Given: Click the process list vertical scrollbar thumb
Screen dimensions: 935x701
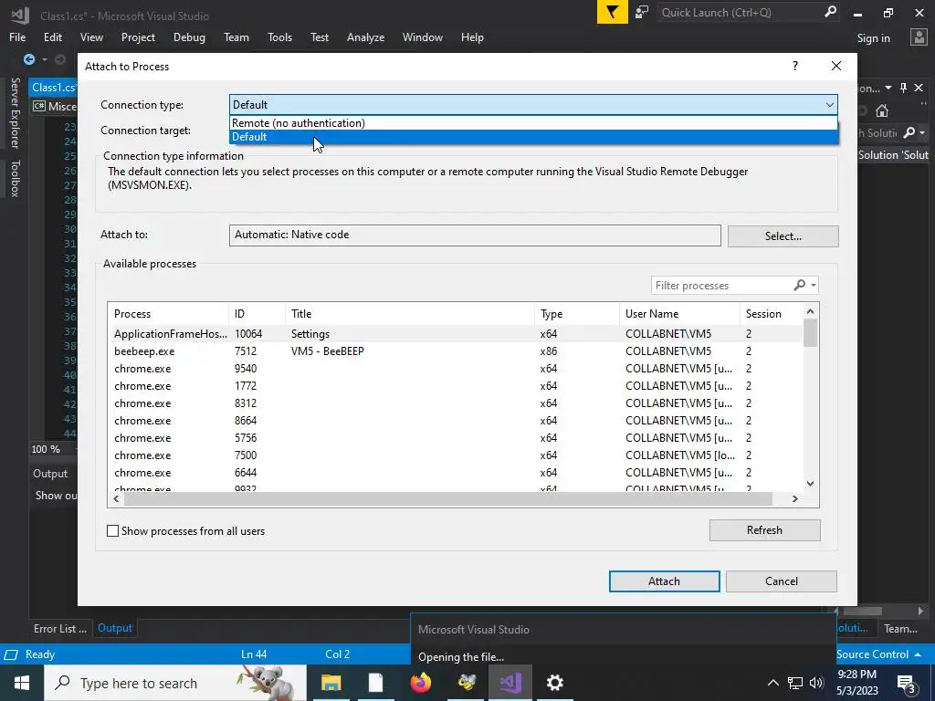Looking at the screenshot, I should 810,332.
